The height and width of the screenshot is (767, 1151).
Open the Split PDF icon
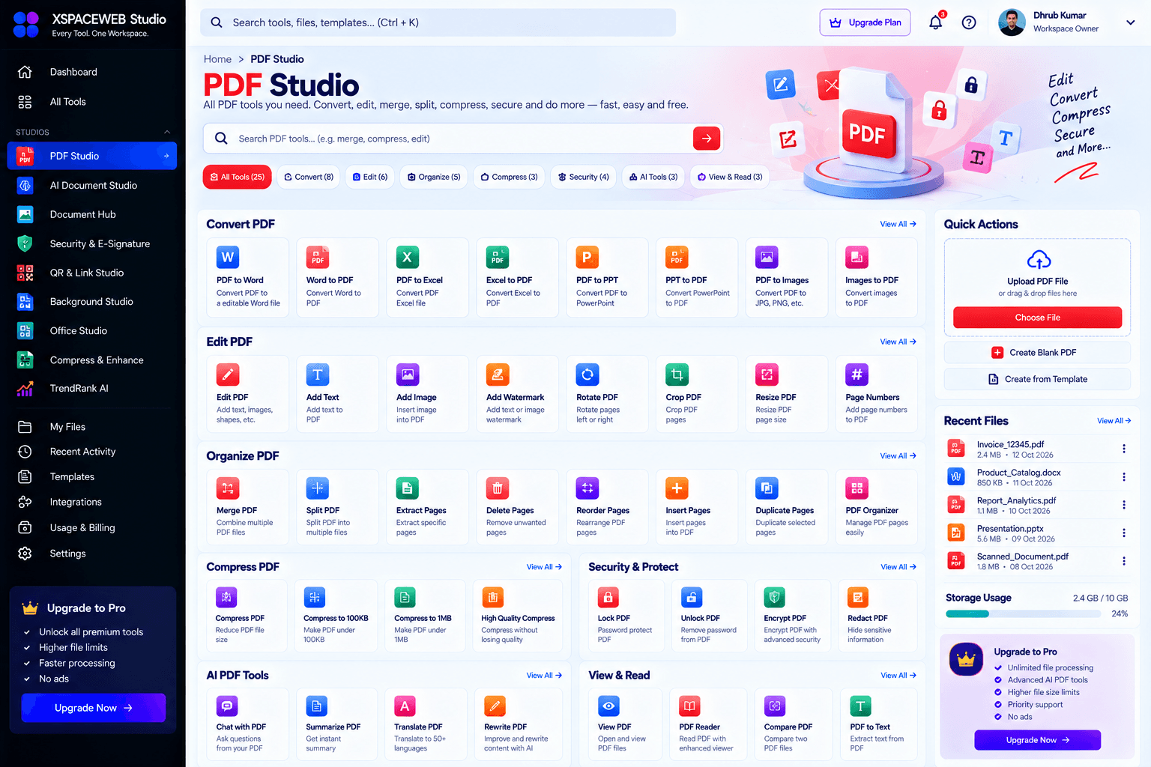click(x=318, y=488)
